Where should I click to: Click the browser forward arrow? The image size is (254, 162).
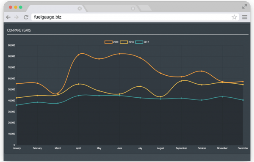(17, 17)
